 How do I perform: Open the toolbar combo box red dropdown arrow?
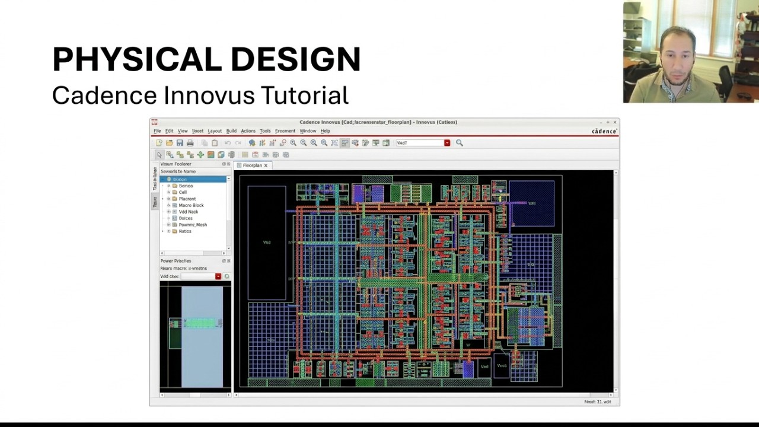[x=447, y=143]
